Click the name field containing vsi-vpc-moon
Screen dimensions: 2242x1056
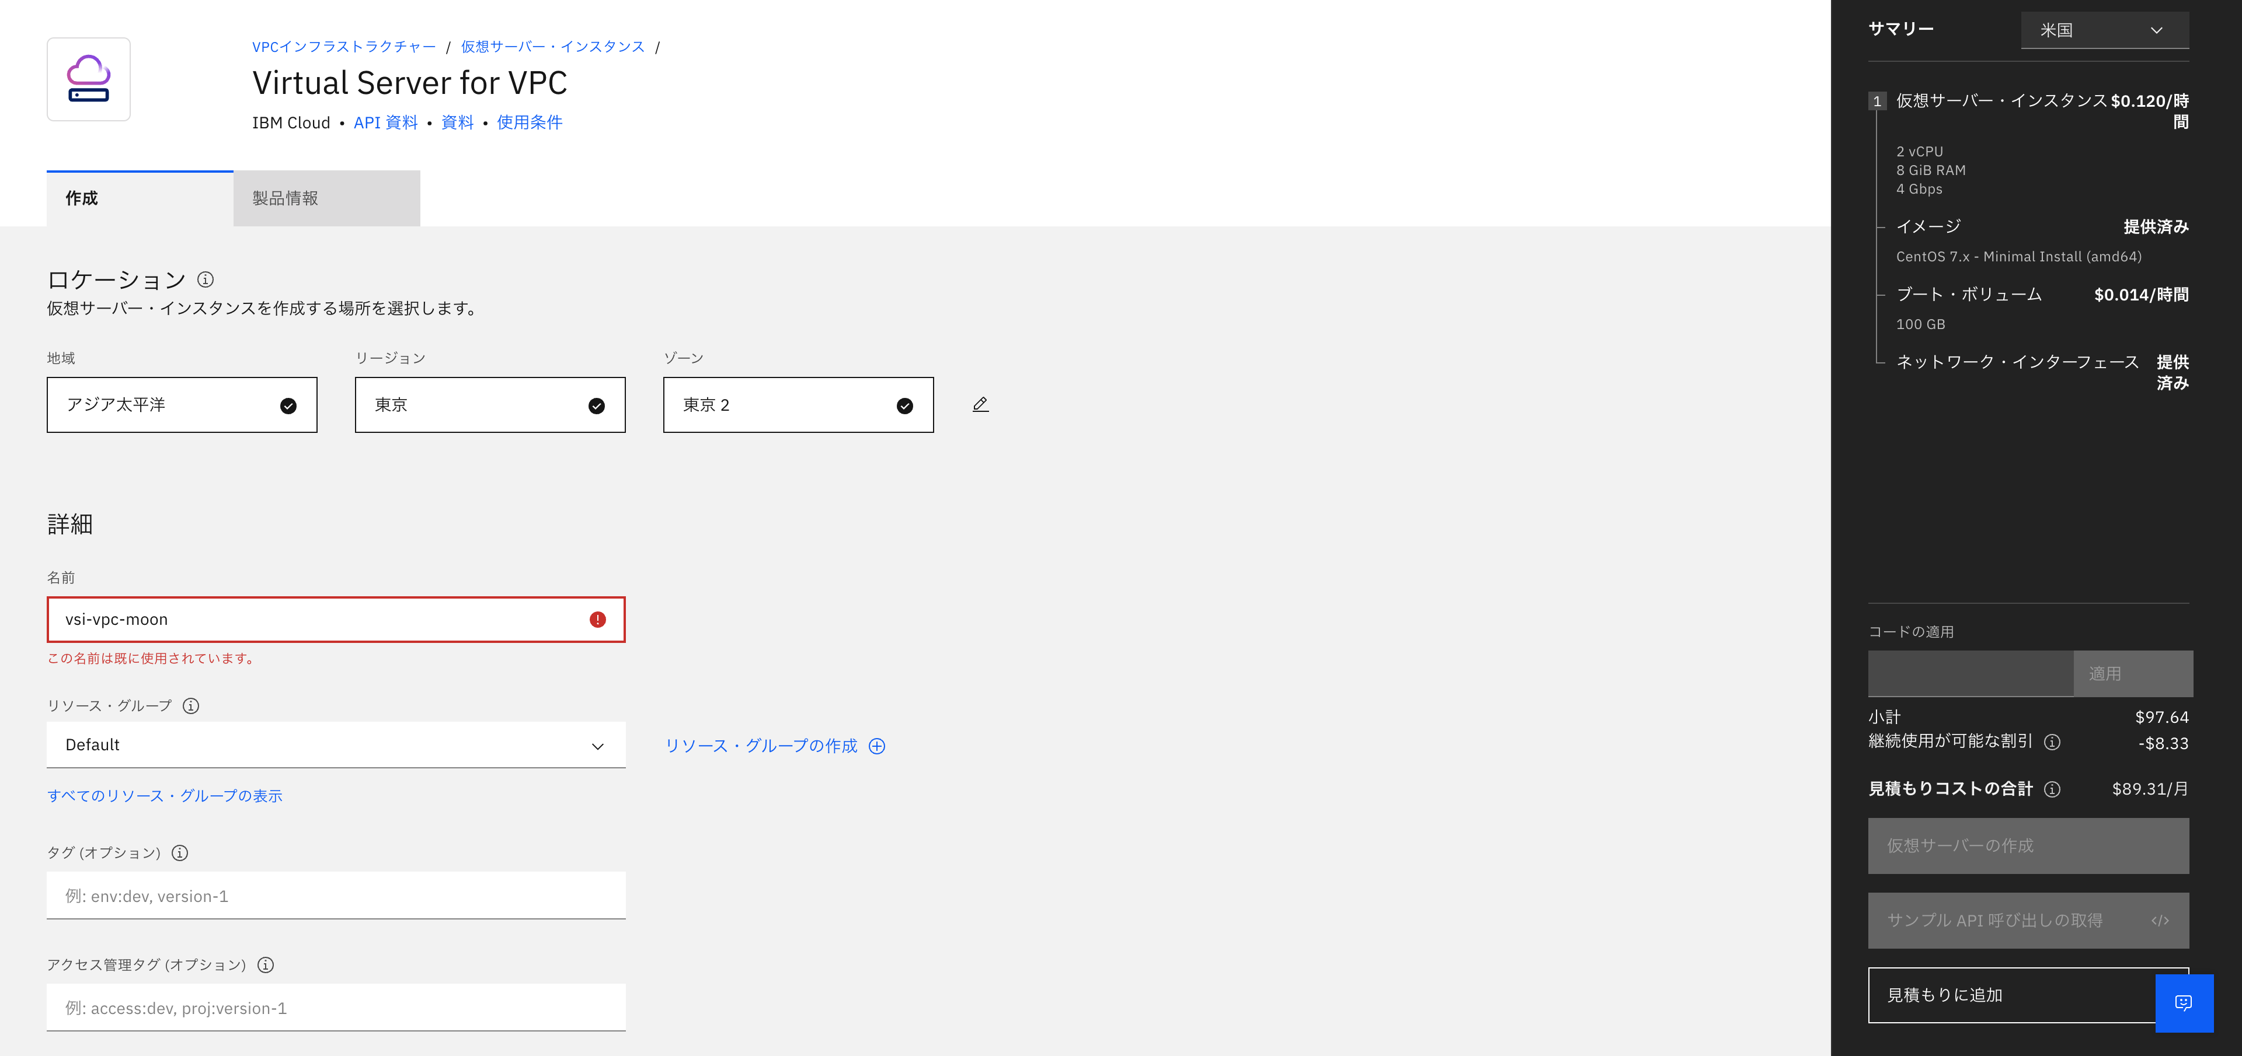tap(322, 620)
